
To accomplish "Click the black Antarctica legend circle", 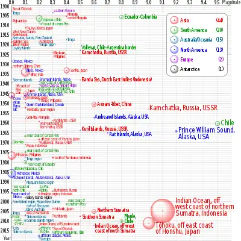I will (x=174, y=69).
